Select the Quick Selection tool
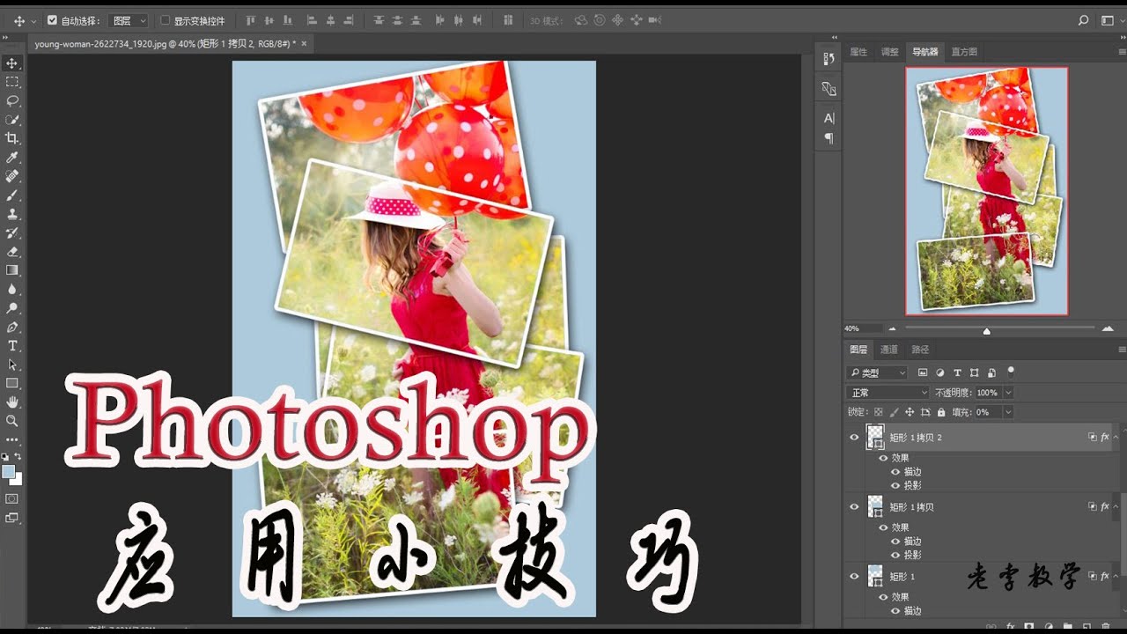The width and height of the screenshot is (1127, 634). [12, 120]
